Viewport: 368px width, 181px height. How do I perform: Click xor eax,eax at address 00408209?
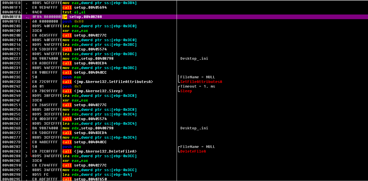point(75,31)
